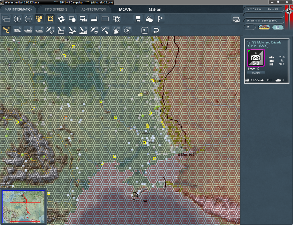Click the rectangle-with-bar-chart toolbar icon
The height and width of the screenshot is (225, 293).
(x=83, y=19)
